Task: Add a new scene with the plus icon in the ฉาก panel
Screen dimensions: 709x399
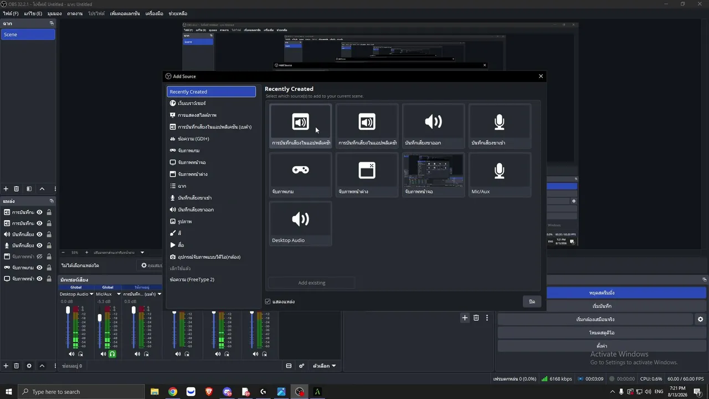Action: (6, 189)
